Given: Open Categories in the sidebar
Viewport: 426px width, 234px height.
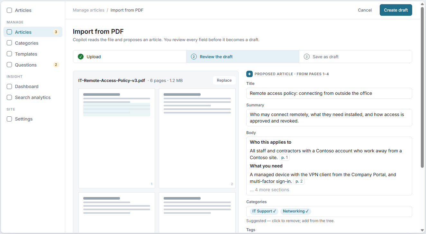Looking at the screenshot, I should coord(33,43).
